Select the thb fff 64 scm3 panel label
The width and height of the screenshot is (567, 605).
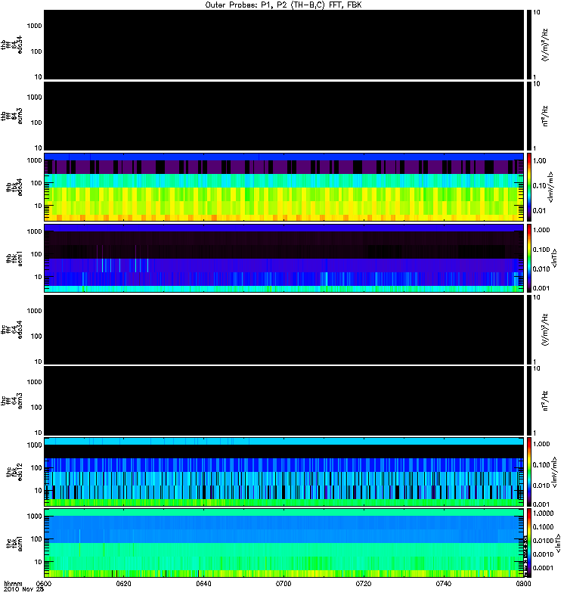click(x=11, y=116)
